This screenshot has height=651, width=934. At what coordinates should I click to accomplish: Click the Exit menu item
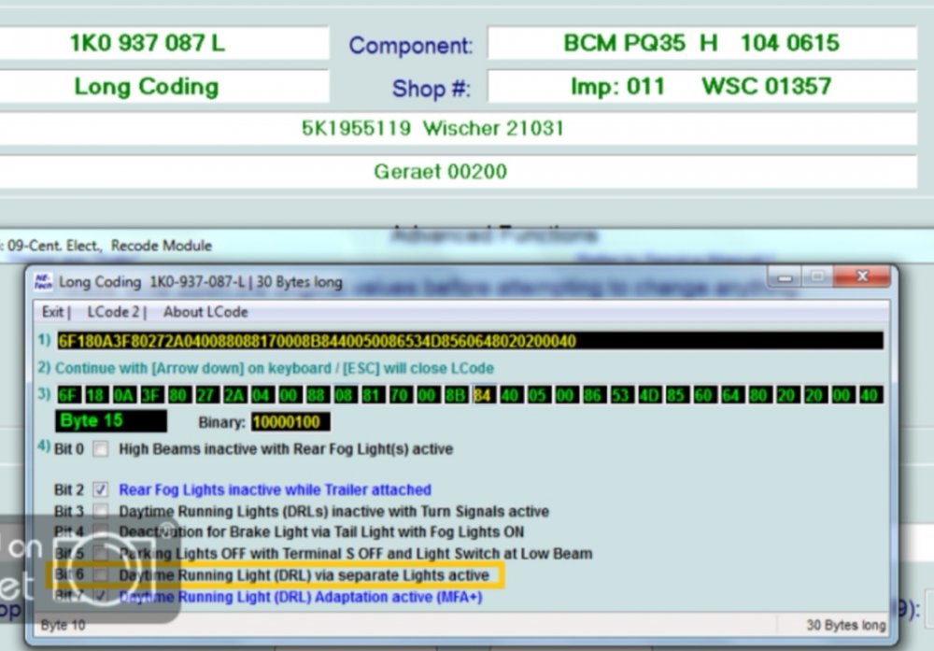[52, 312]
